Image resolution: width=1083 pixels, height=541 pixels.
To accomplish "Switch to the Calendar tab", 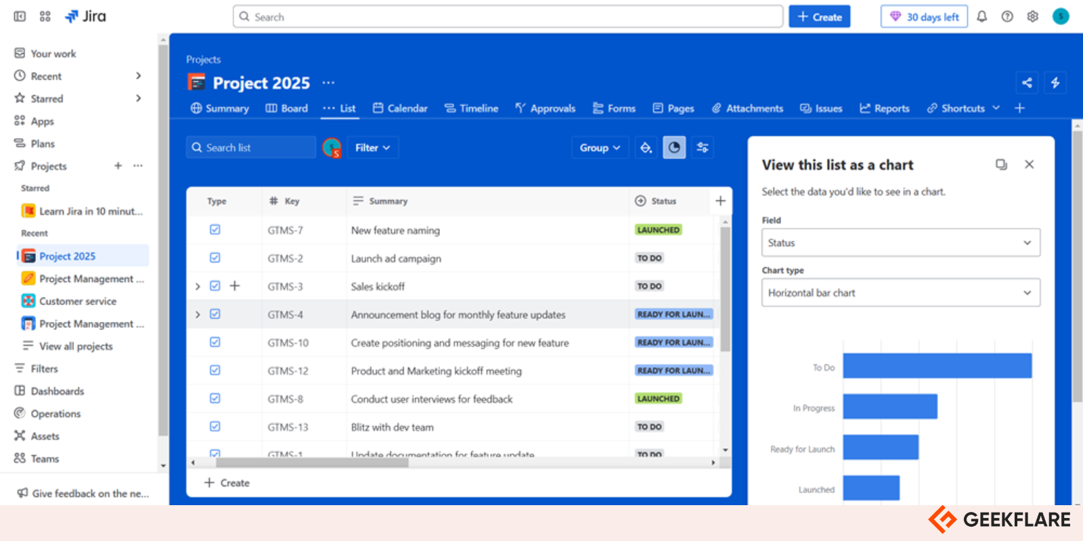I will (x=400, y=108).
